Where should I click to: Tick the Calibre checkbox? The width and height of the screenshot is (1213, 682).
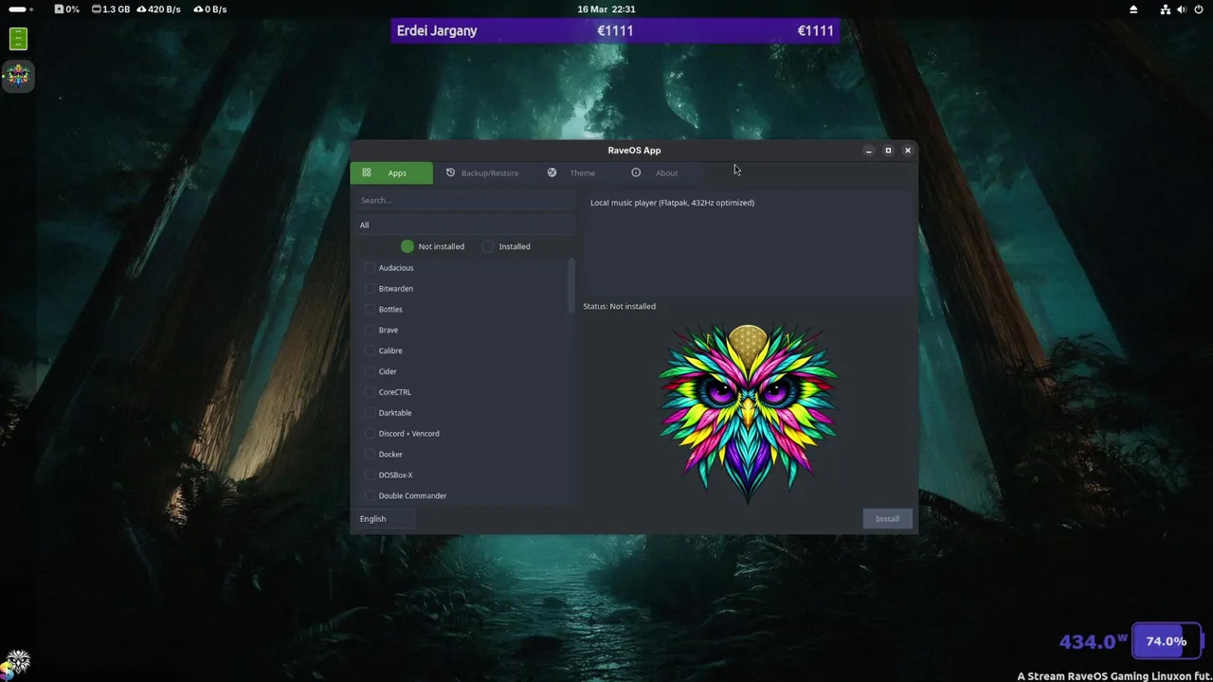click(x=371, y=350)
